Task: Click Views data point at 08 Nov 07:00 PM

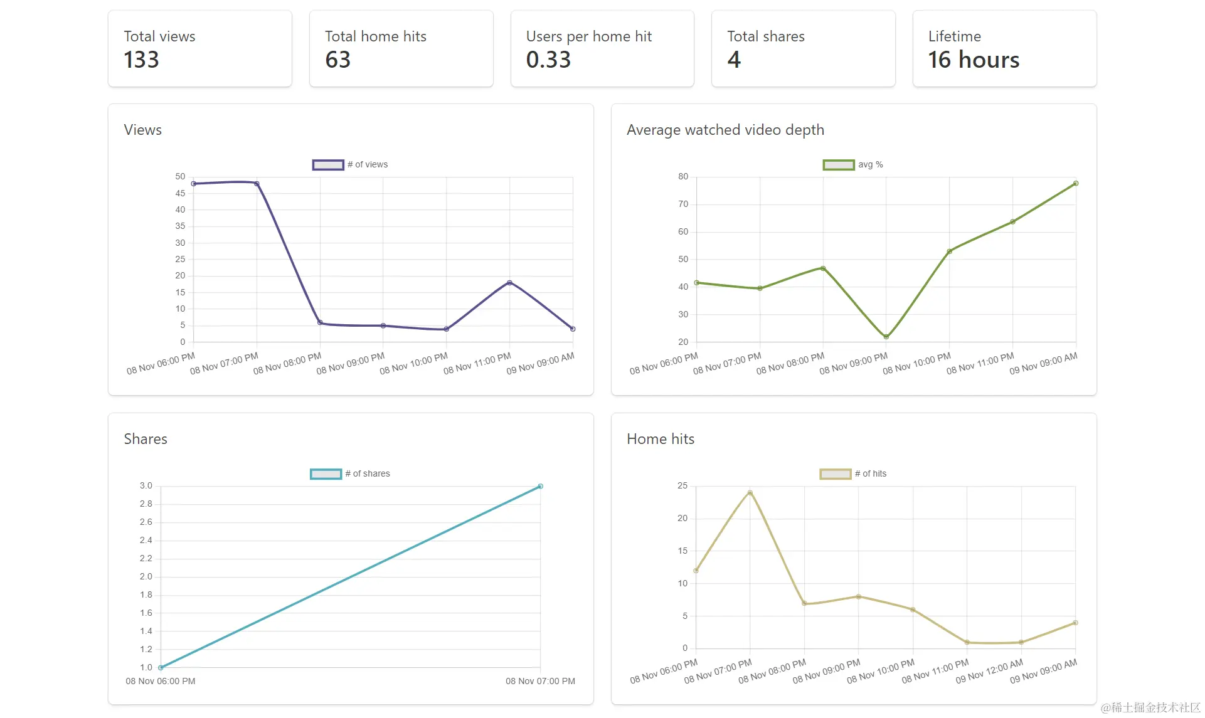Action: (257, 184)
